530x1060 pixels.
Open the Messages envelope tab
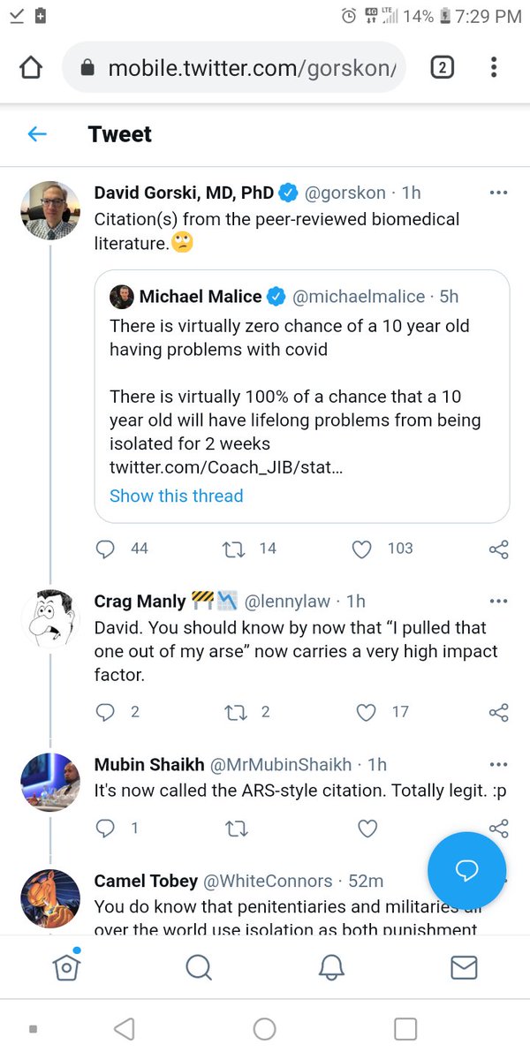coord(464,968)
